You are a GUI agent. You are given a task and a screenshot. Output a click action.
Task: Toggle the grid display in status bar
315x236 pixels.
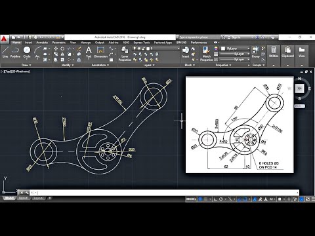point(200,199)
